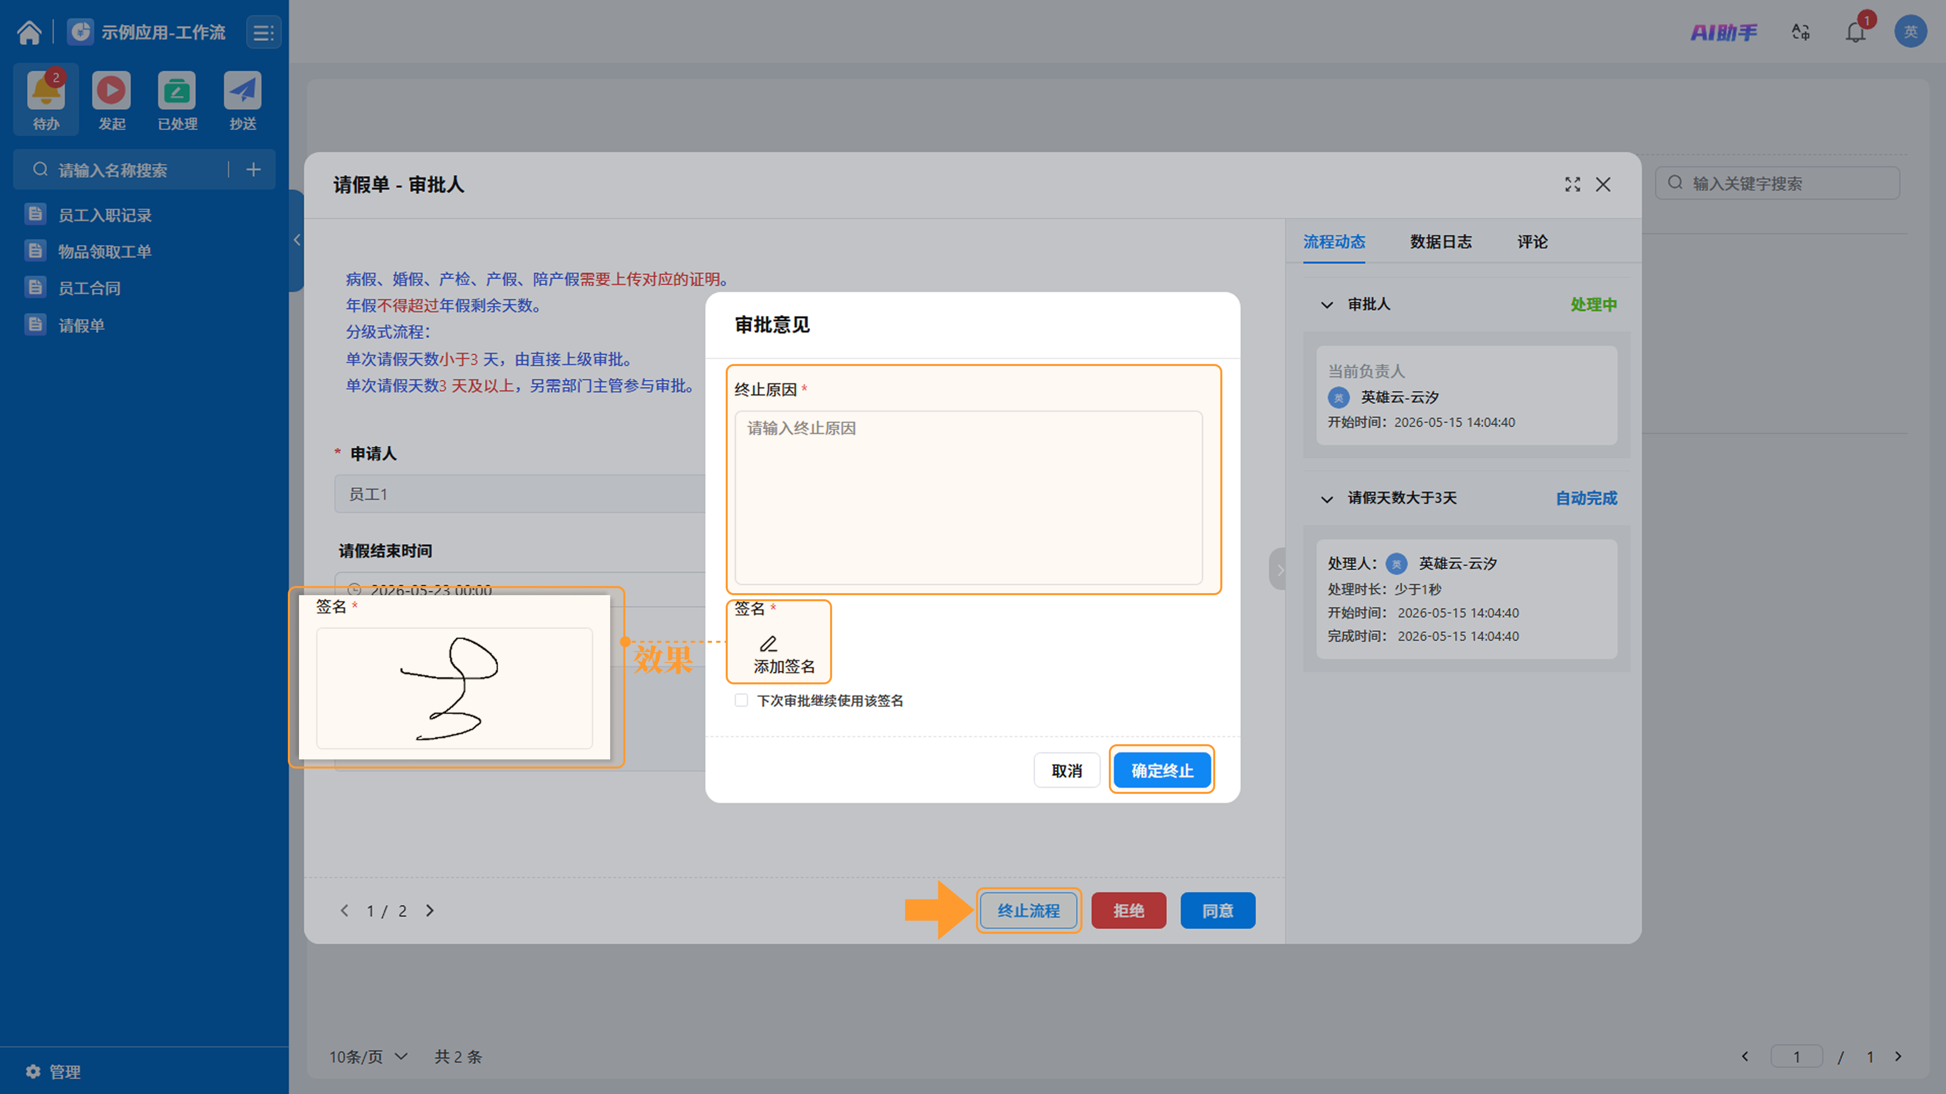Click the 共 2 条 total count text
Image resolution: width=1946 pixels, height=1094 pixels.
pos(458,1056)
